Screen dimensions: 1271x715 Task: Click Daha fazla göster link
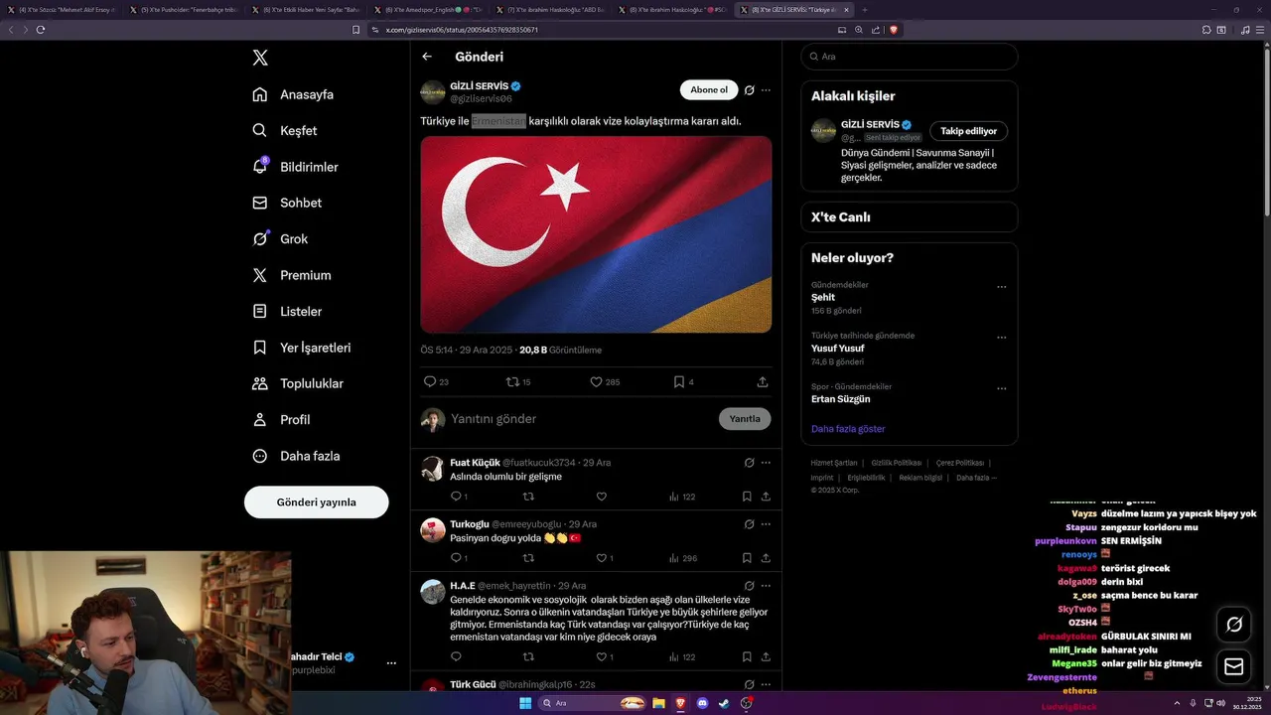click(848, 429)
